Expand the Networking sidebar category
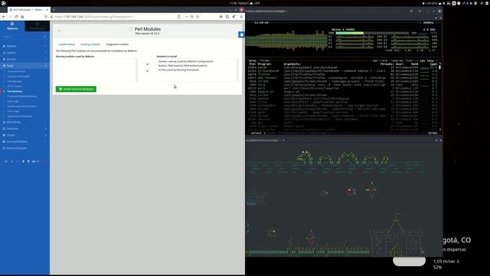 pyautogui.click(x=24, y=122)
